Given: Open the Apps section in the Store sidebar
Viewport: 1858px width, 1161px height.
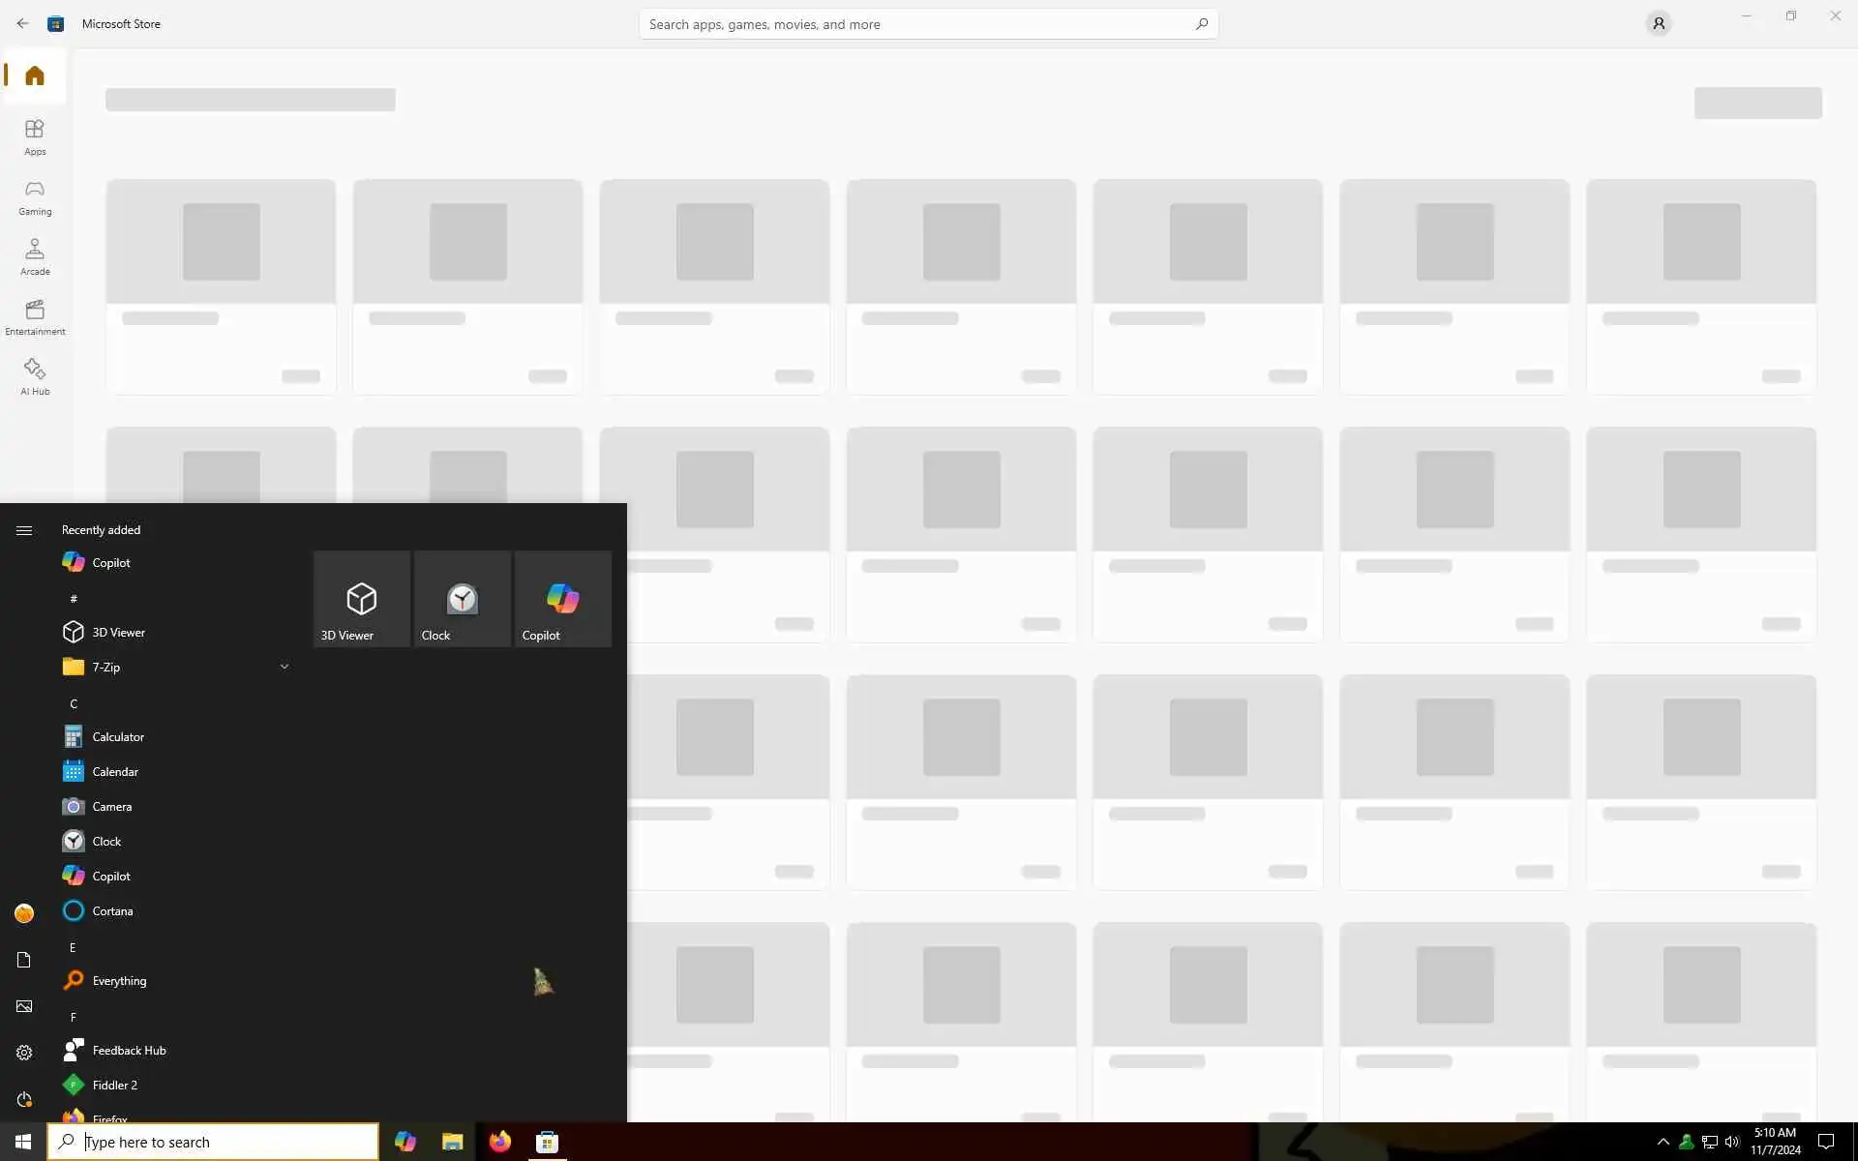Looking at the screenshot, I should pyautogui.click(x=35, y=137).
